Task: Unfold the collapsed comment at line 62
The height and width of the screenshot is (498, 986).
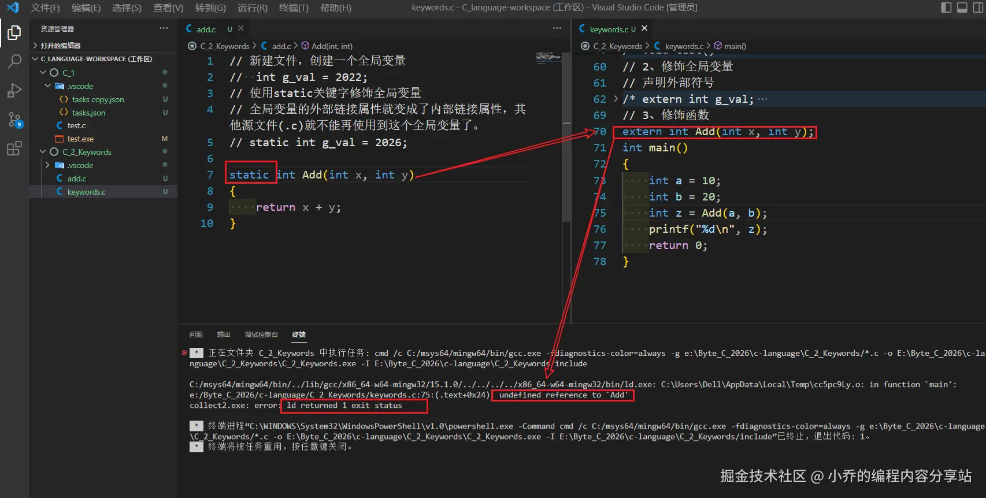Action: (616, 99)
